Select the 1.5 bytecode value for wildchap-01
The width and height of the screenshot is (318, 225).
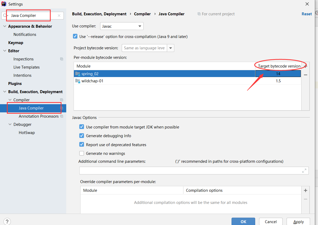pyautogui.click(x=278, y=81)
